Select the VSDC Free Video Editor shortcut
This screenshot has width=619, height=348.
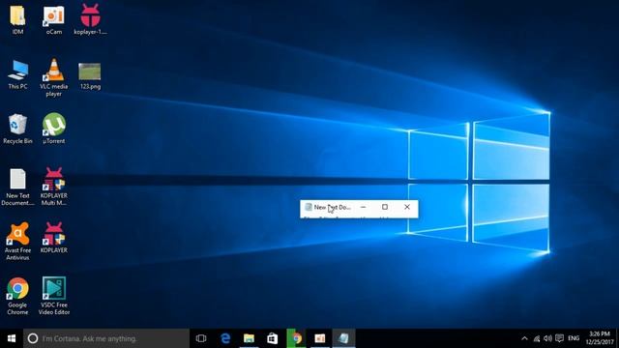point(54,296)
